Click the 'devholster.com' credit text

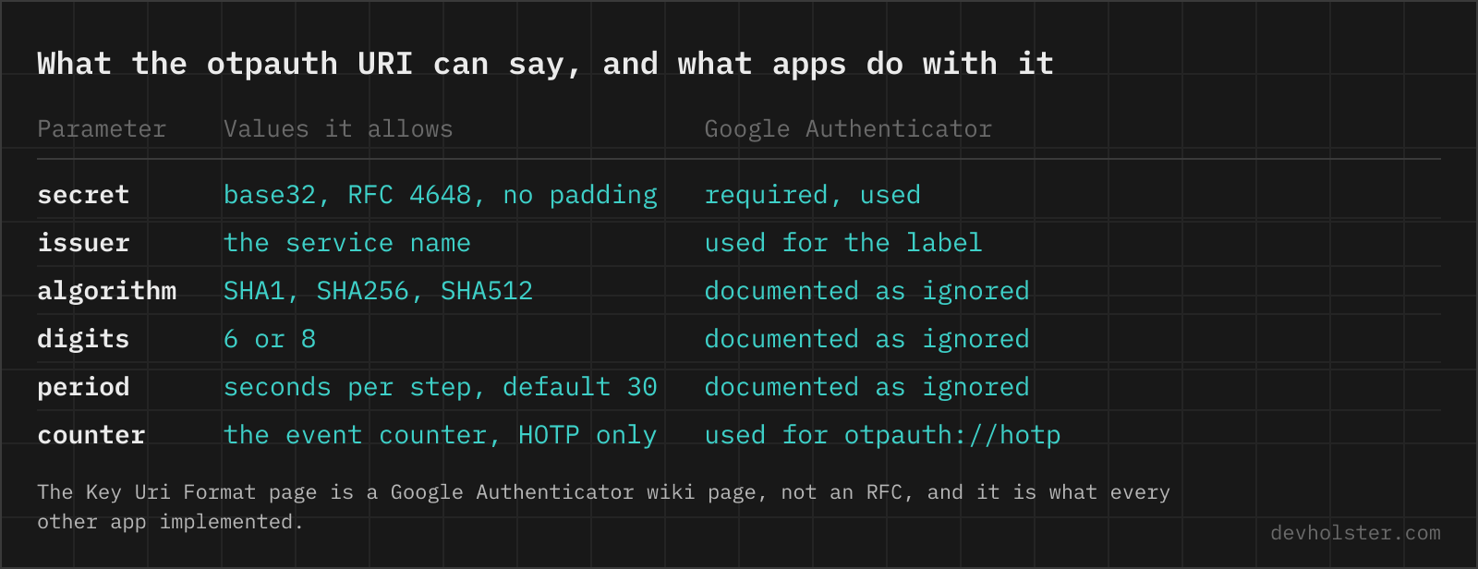tap(1355, 533)
